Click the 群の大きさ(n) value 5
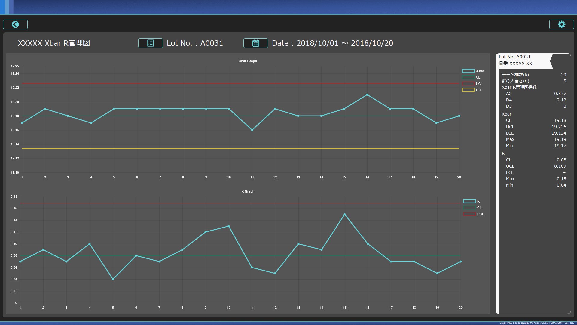The height and width of the screenshot is (325, 577). point(565,81)
